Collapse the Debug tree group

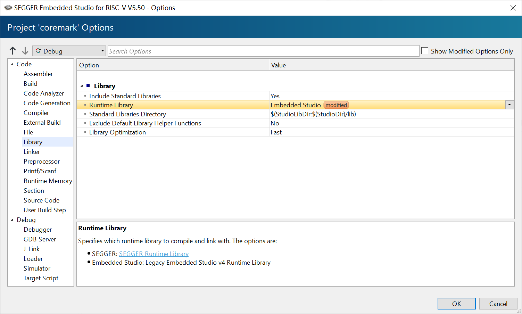tap(12, 220)
